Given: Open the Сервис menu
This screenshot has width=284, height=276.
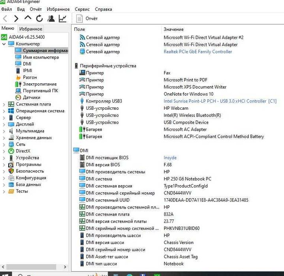Looking at the screenshot, I should coord(82,9).
